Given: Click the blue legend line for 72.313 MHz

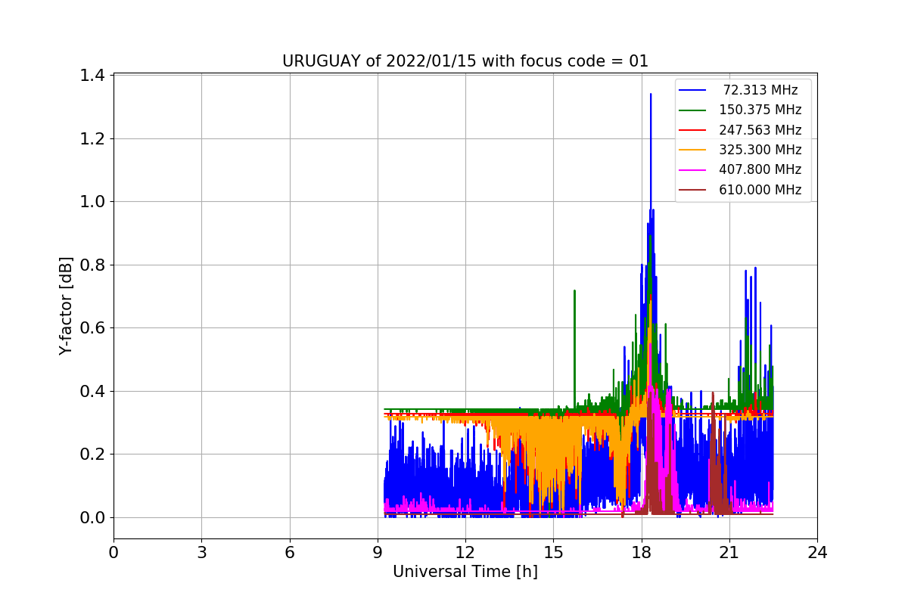Looking at the screenshot, I should [693, 91].
